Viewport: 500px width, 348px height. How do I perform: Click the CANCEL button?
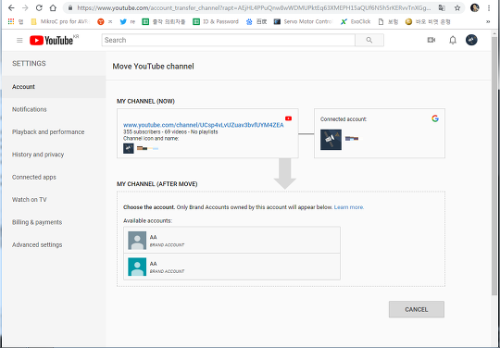[x=417, y=309]
